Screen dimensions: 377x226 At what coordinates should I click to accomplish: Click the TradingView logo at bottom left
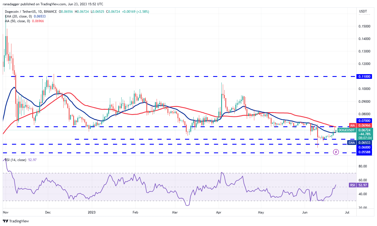click(16, 221)
